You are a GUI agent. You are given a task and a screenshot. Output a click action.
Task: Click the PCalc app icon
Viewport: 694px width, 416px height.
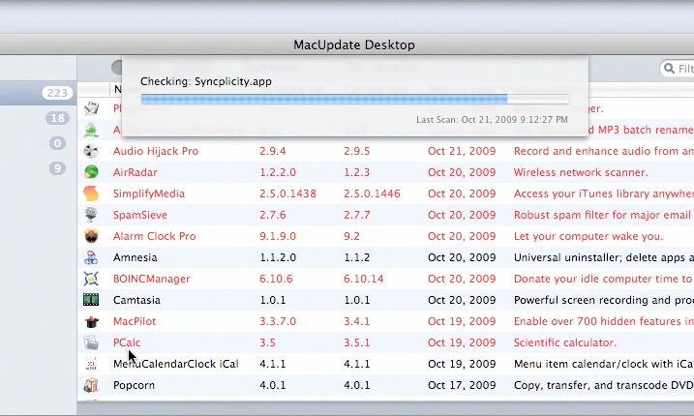point(91,342)
